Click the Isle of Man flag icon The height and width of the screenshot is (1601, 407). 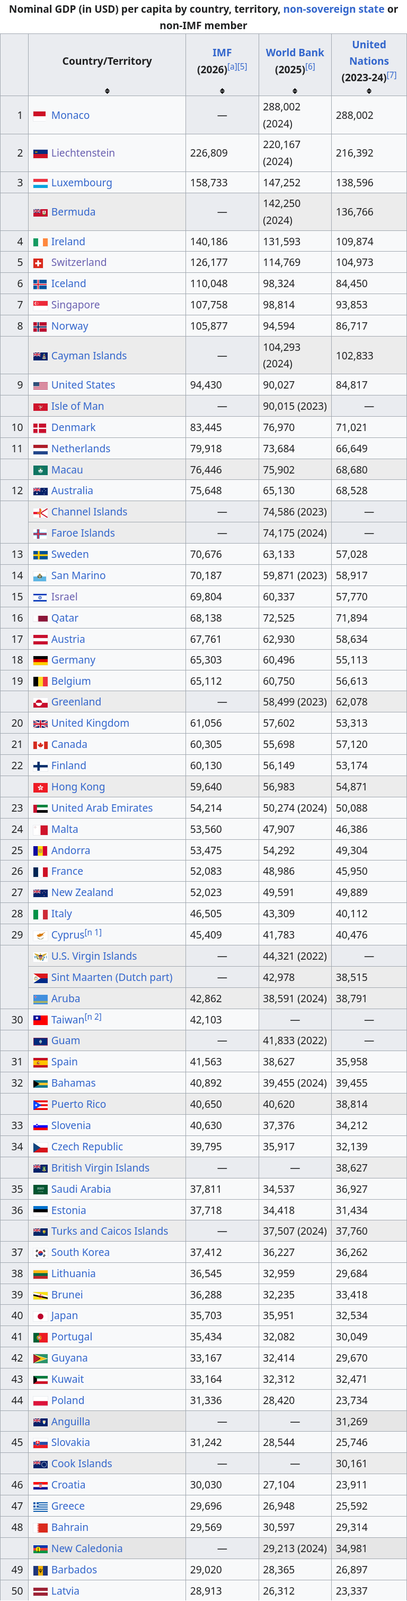(40, 407)
